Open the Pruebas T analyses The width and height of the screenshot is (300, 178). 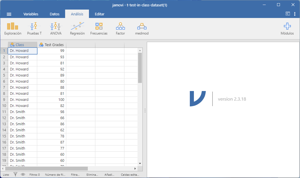[34, 29]
